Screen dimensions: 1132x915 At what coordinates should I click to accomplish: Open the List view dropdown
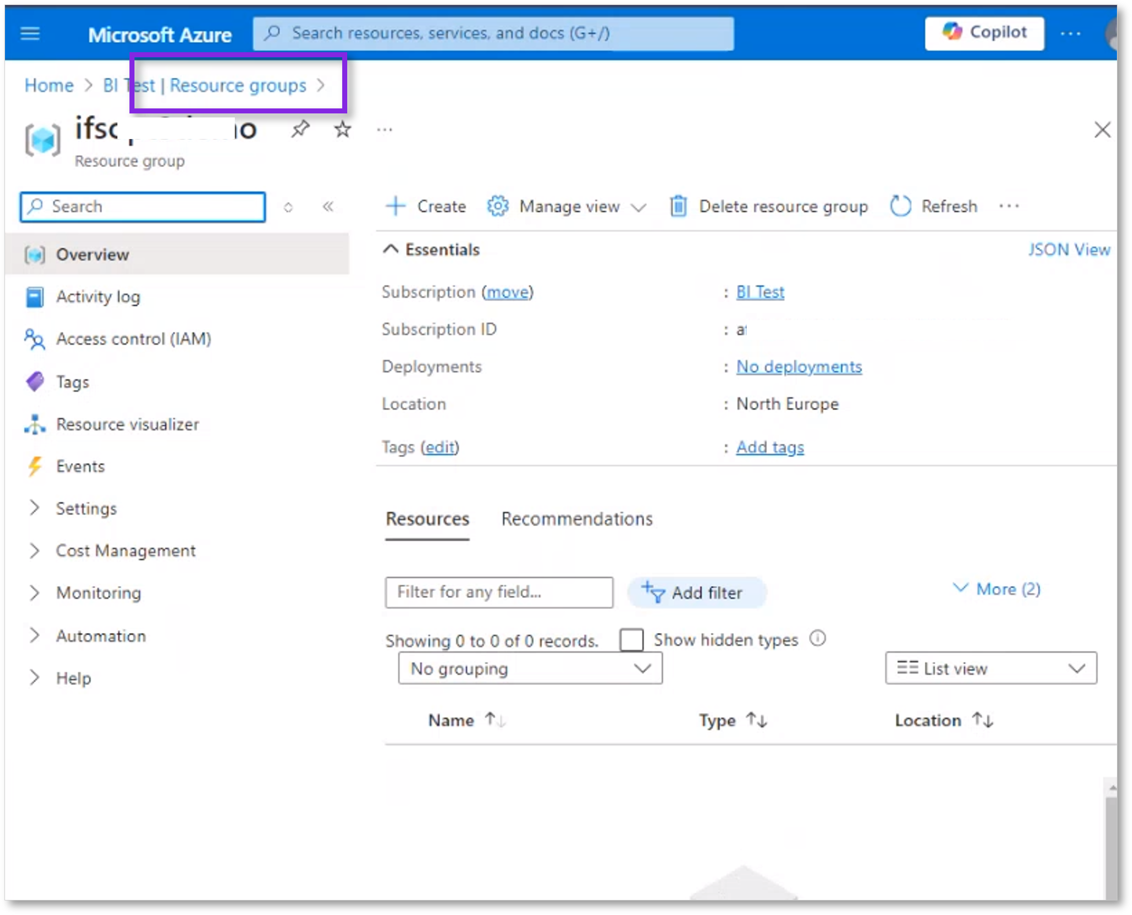(x=990, y=669)
